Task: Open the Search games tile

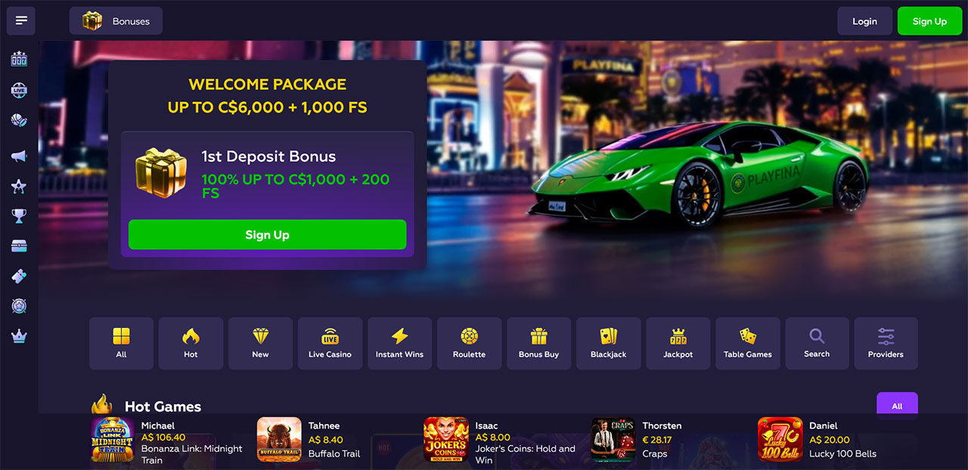Action: pyautogui.click(x=817, y=343)
